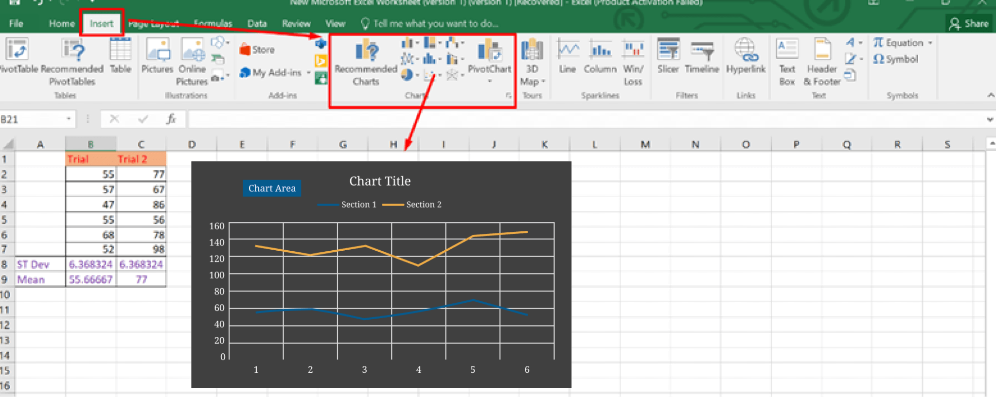Image resolution: width=996 pixels, height=397 pixels.
Task: Open the Surface or Radar chart dropdown
Action: pos(455,75)
